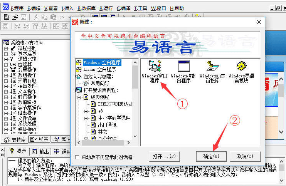The width and height of the screenshot is (286, 186).
Task: Click the align right edges icon
Action: (x=26, y=26)
